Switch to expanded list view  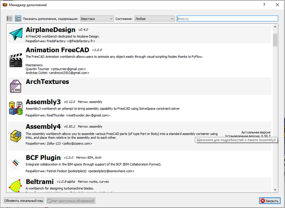point(18,19)
